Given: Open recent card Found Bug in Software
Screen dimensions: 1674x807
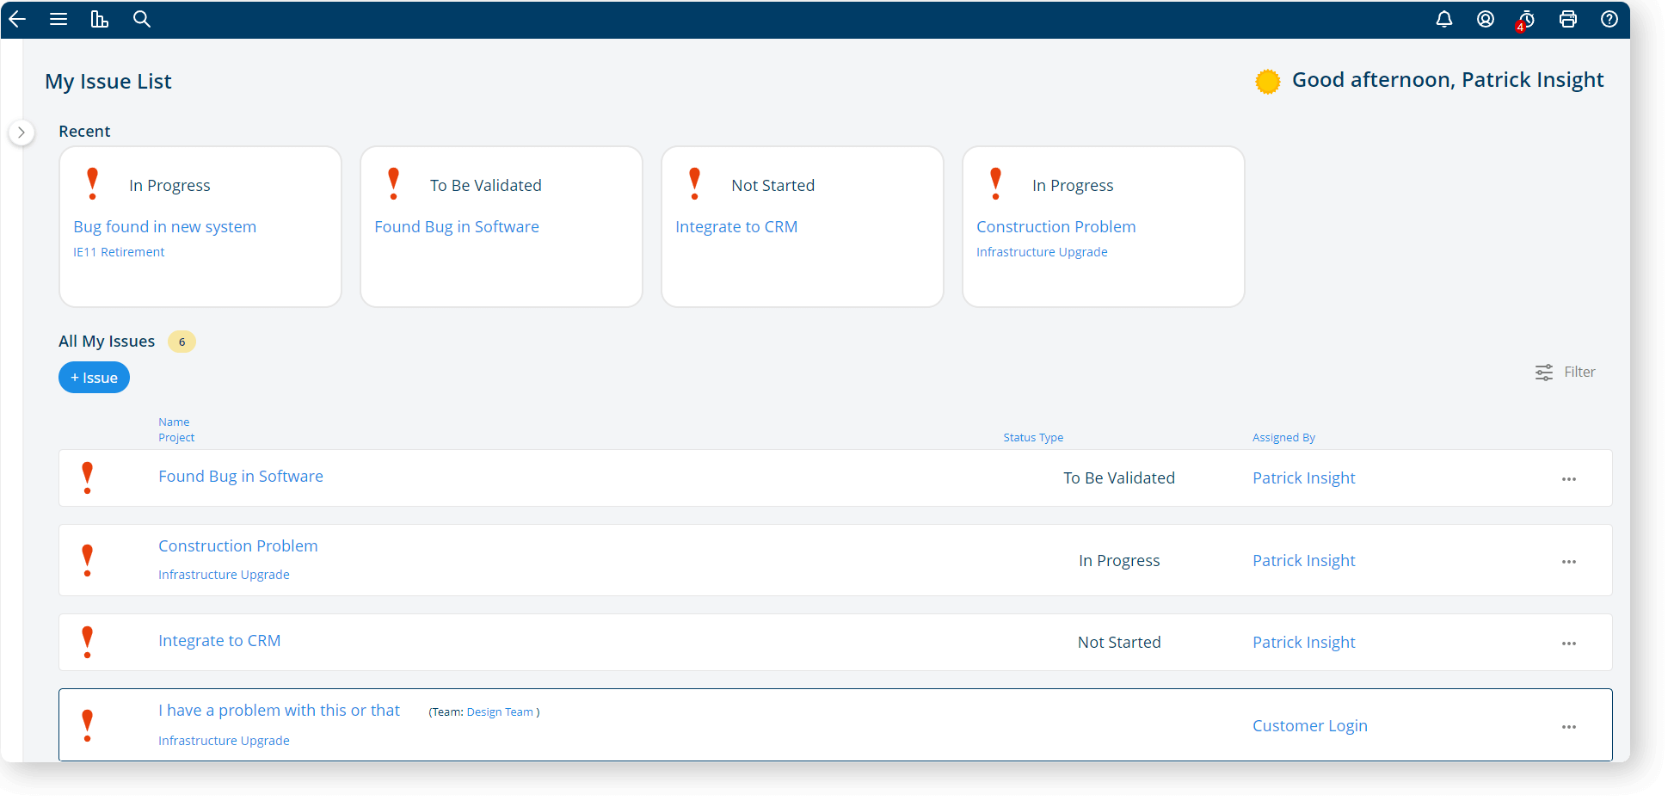Looking at the screenshot, I should coord(457,227).
